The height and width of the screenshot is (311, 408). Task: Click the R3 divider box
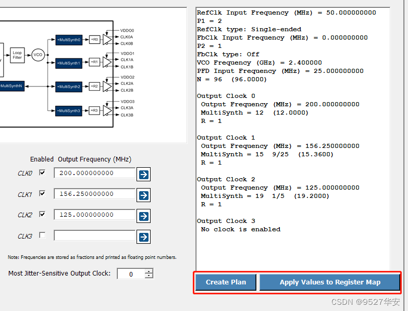click(x=94, y=110)
